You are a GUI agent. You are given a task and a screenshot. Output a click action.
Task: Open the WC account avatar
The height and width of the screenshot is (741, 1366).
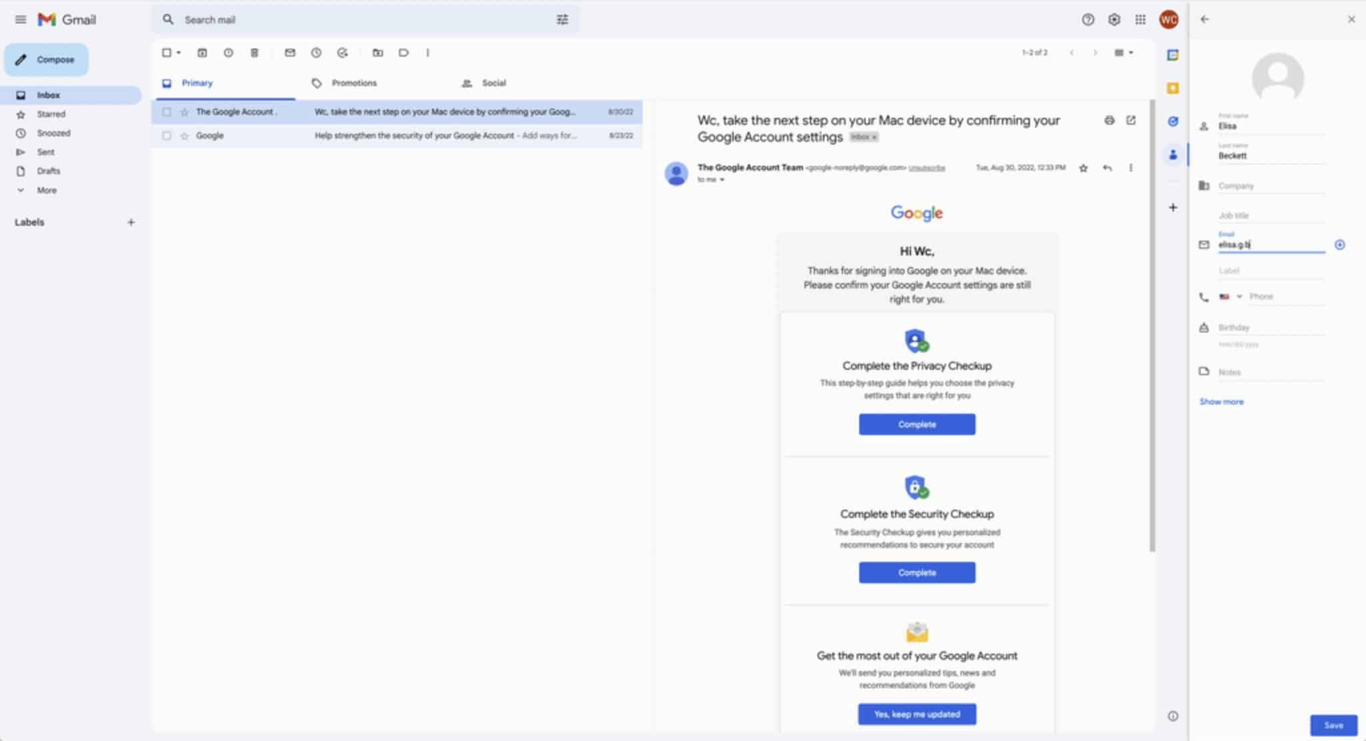click(1169, 19)
